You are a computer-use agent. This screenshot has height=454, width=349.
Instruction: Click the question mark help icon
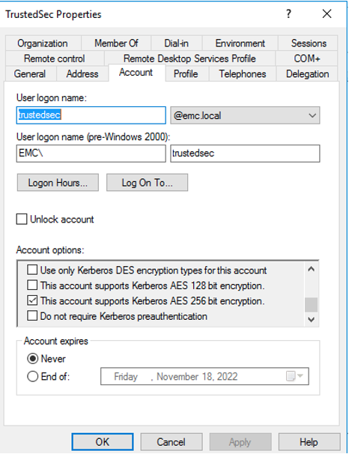tap(288, 13)
